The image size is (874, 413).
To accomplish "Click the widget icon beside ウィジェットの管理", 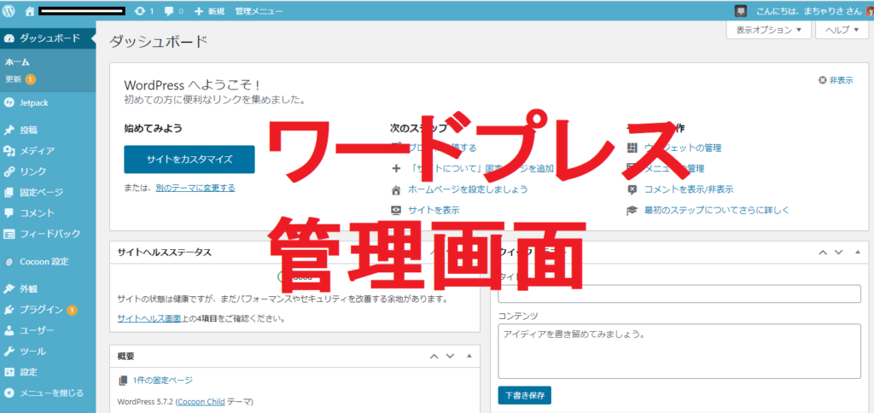I will tap(632, 148).
